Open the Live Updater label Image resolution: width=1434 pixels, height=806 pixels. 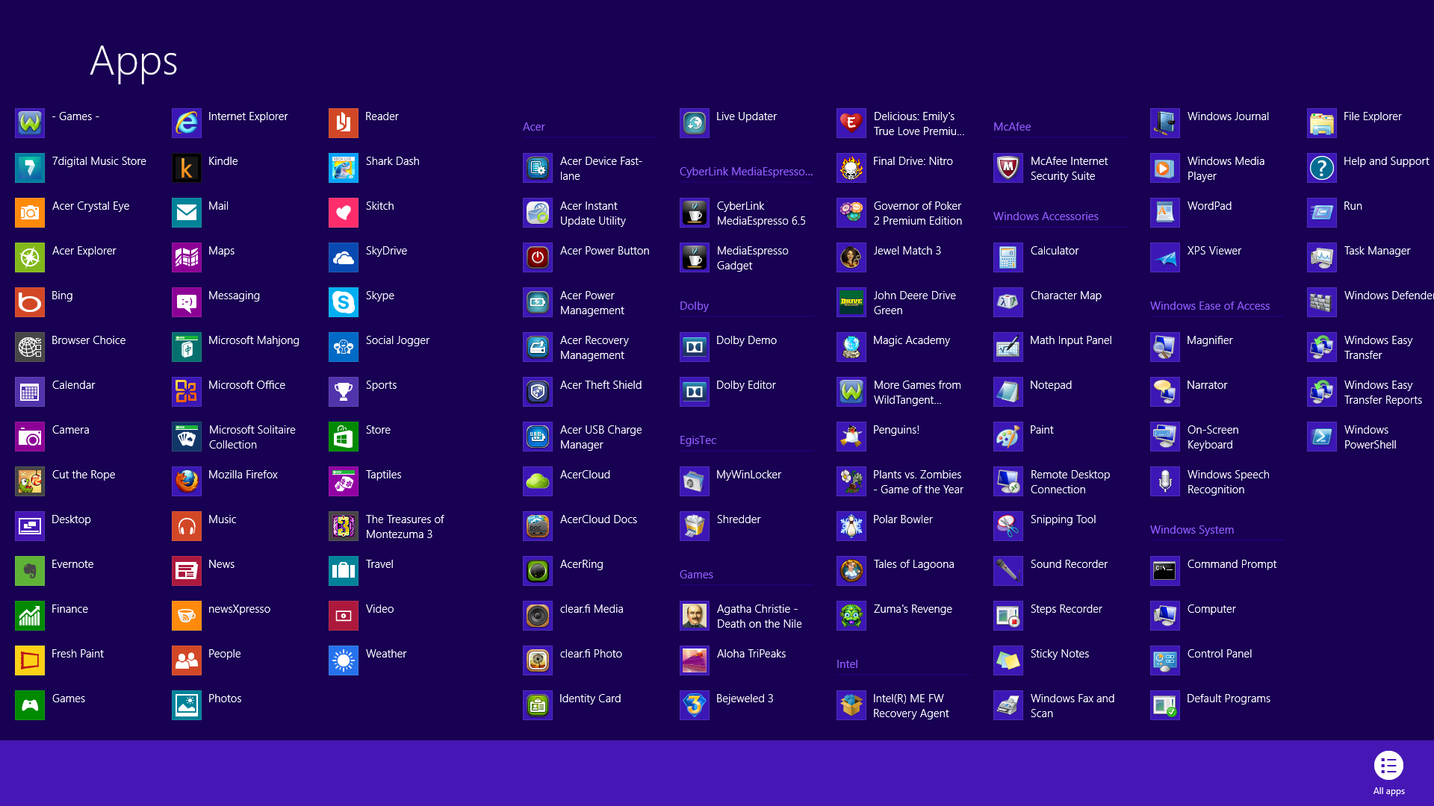pos(747,116)
